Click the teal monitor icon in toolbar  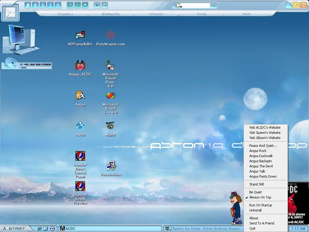click(x=85, y=5)
